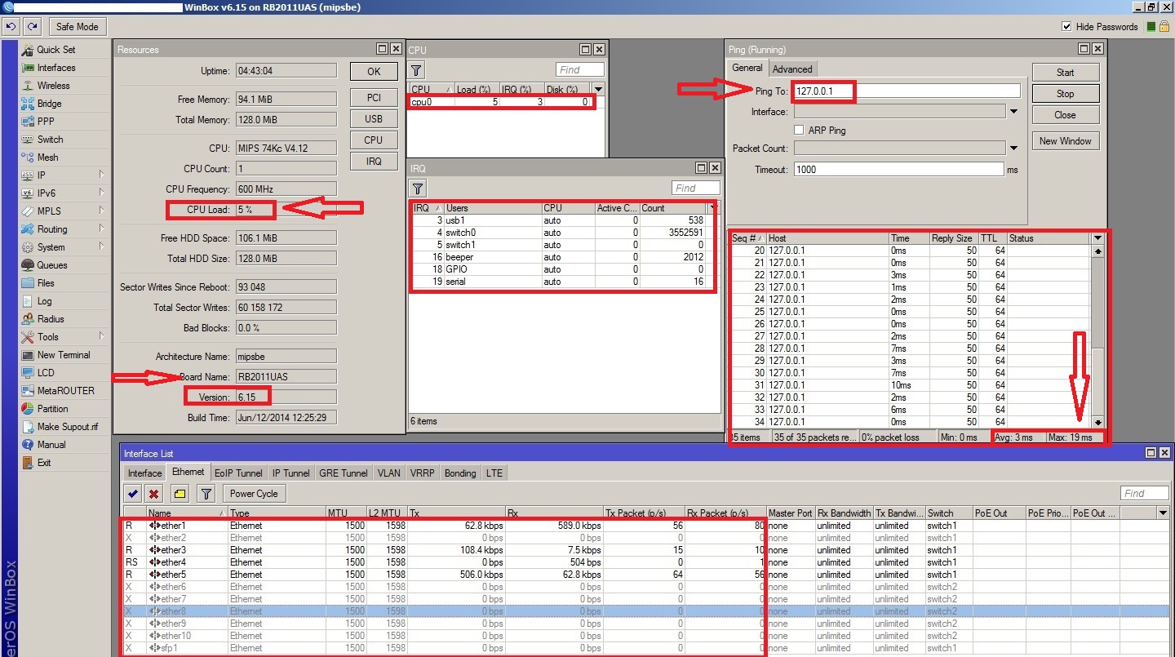Switch to the Advanced tab in Ping
The height and width of the screenshot is (657, 1175).
(x=791, y=69)
